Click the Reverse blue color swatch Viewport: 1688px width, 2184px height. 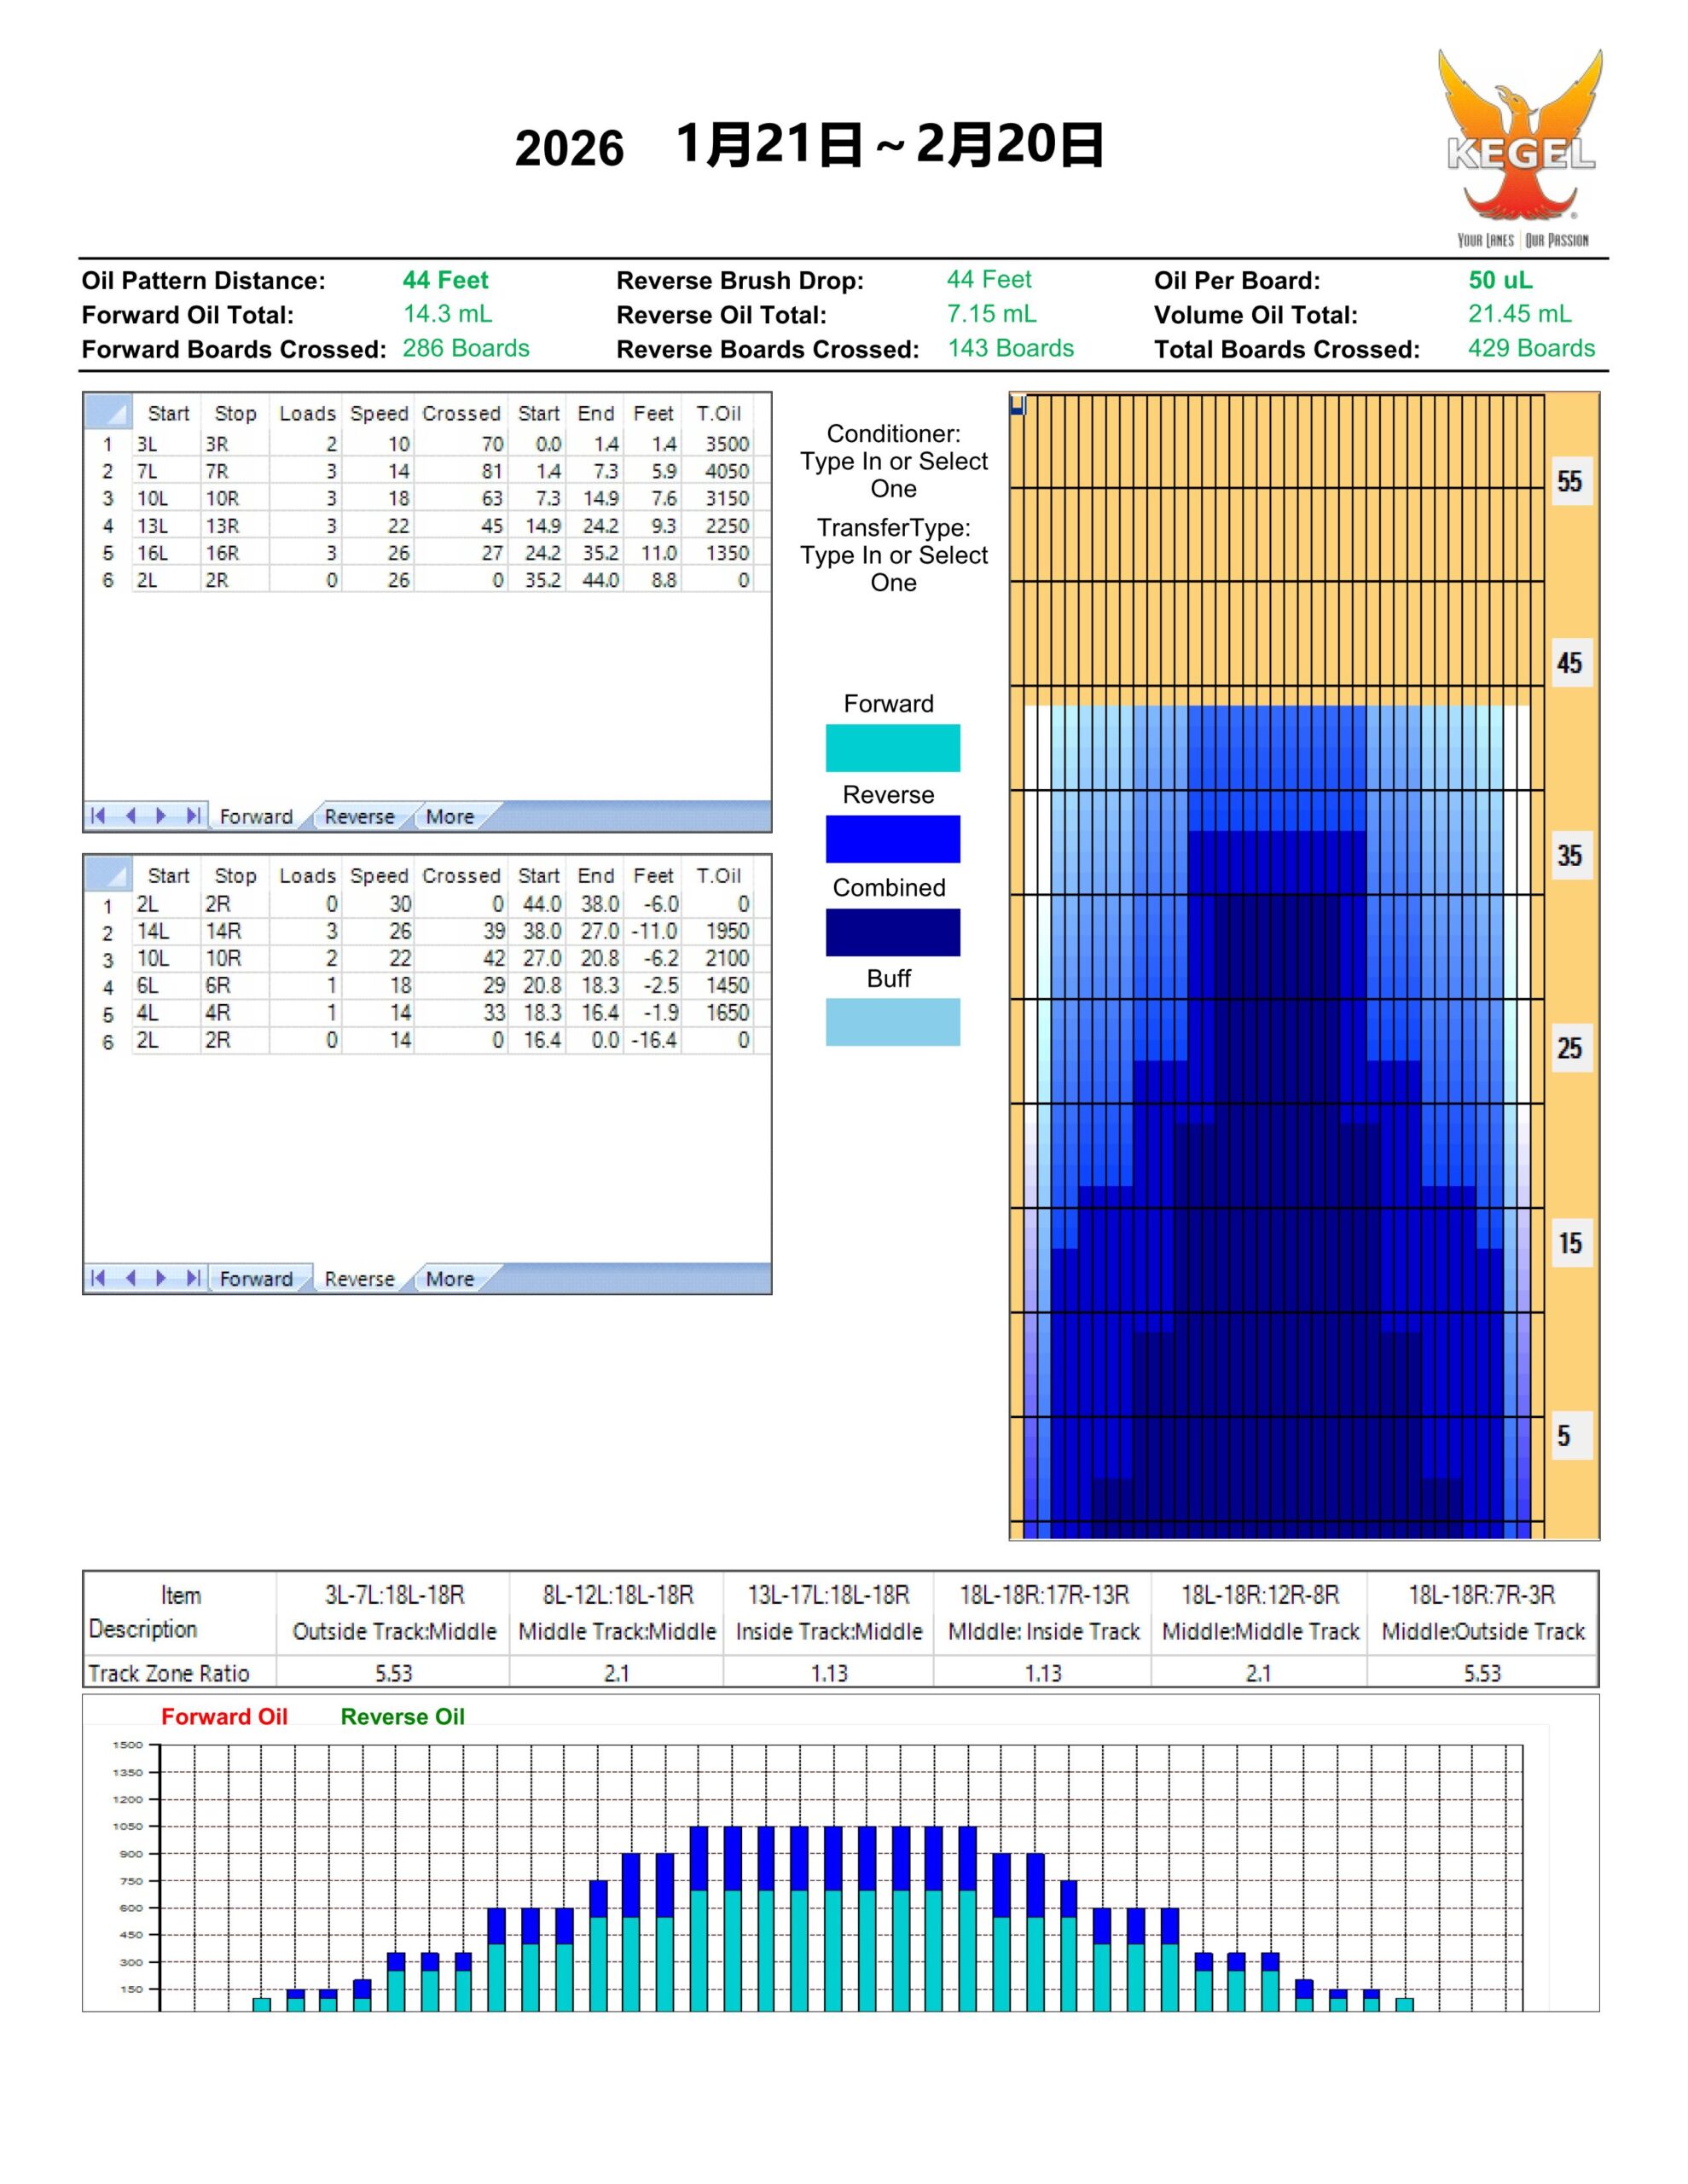point(892,839)
